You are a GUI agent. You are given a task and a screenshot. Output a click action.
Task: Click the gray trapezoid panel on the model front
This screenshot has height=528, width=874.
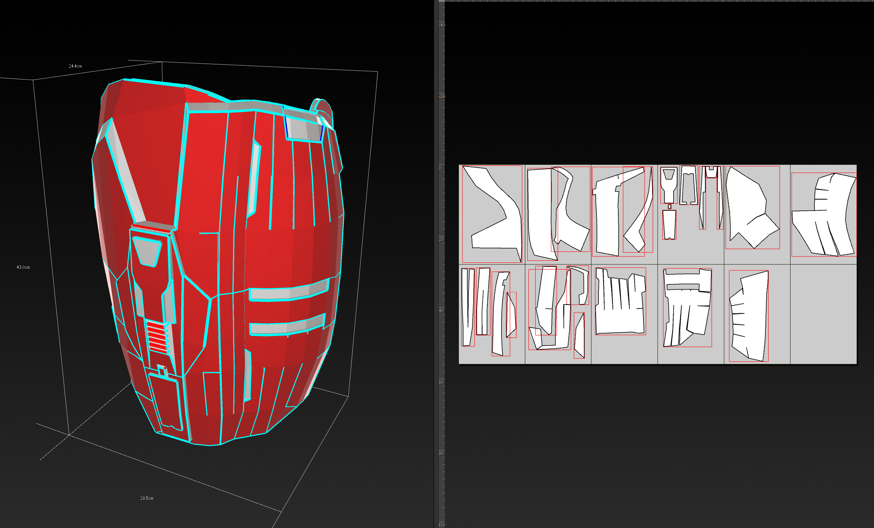coord(147,252)
